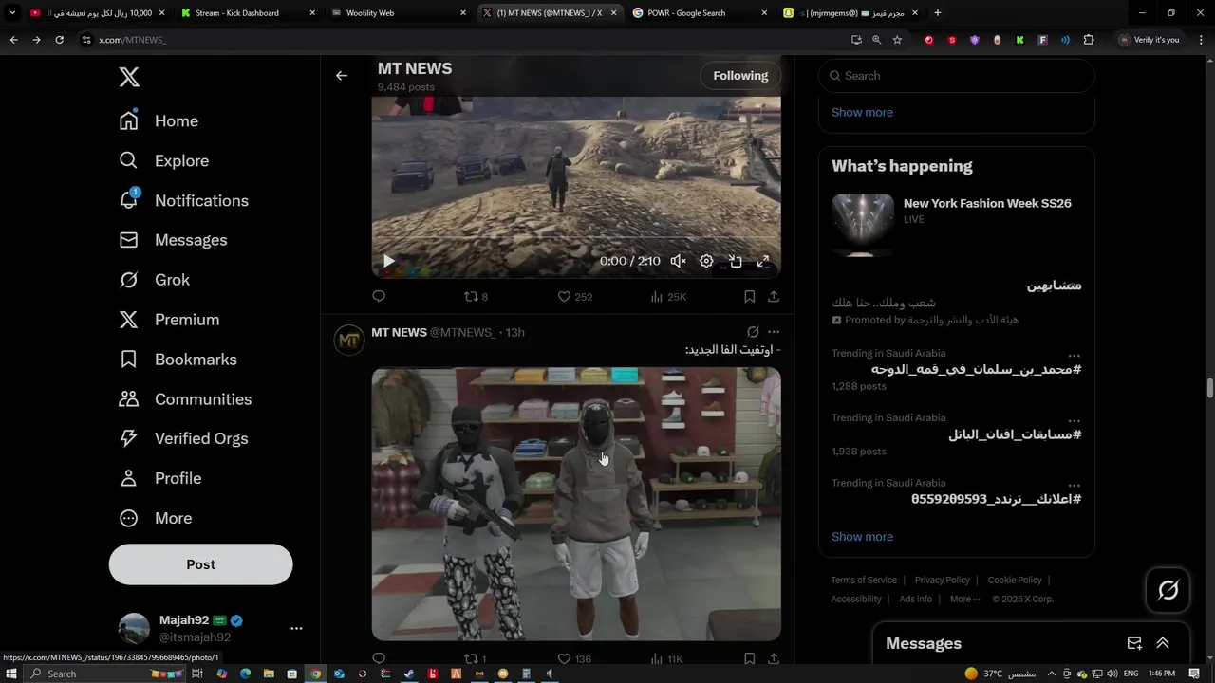Open Bookmarks in the sidebar
The image size is (1215, 683).
click(178, 360)
